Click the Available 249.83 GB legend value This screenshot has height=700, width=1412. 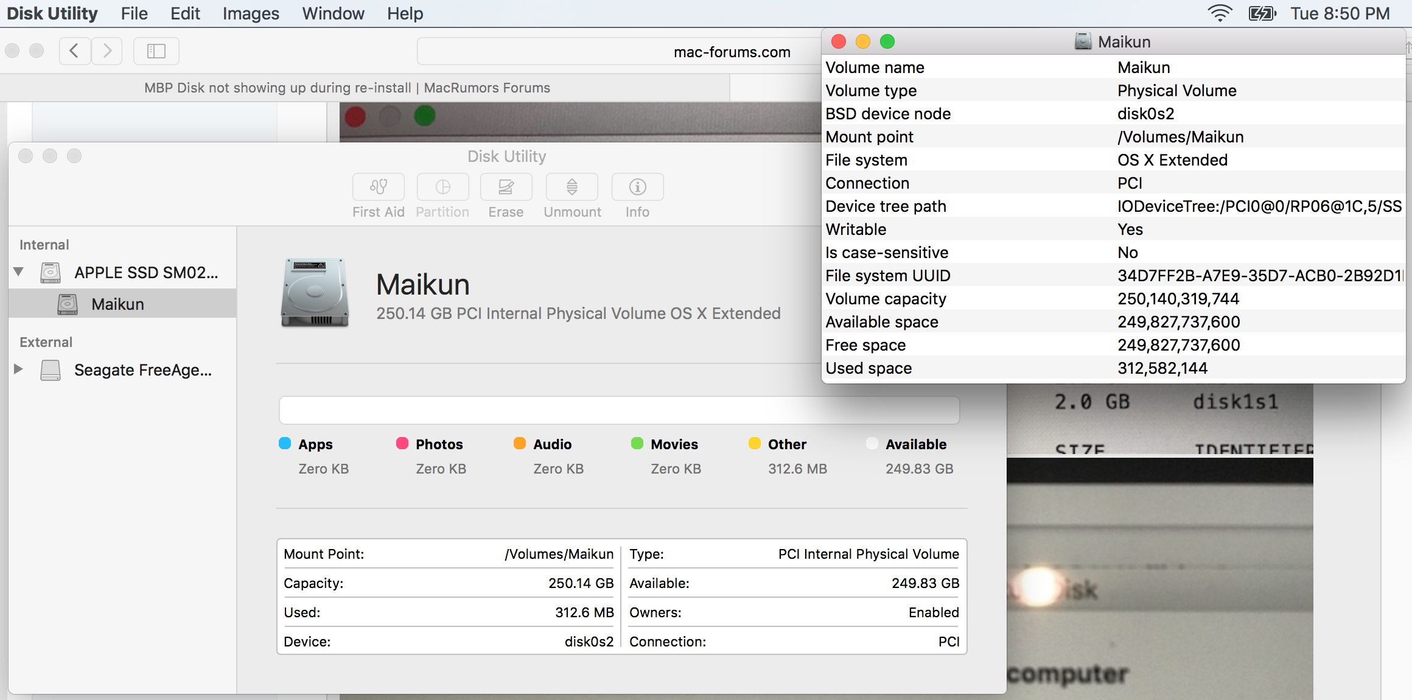(x=919, y=469)
